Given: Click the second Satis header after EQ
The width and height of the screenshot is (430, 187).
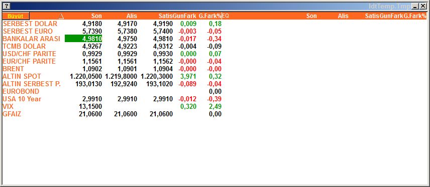Looking at the screenshot, I should pos(372,16).
